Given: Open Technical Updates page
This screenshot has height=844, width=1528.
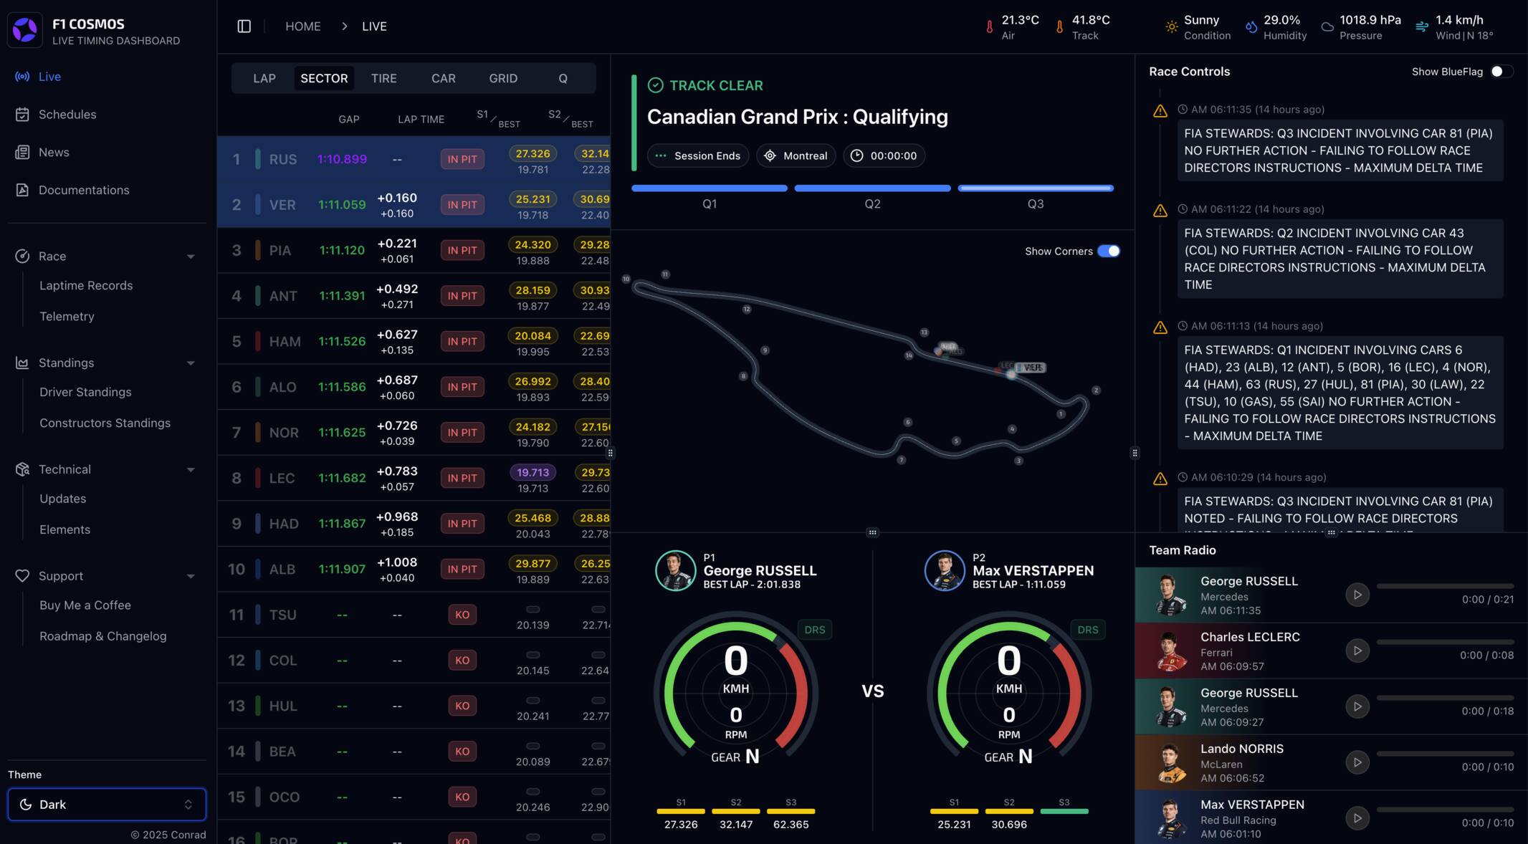Looking at the screenshot, I should pos(63,499).
